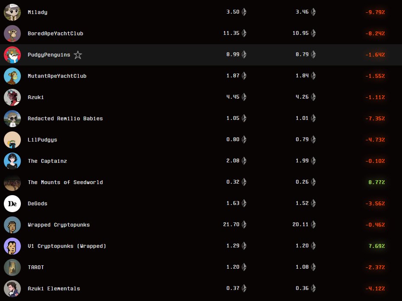Open The Mounts of Seedworld name
402x301 pixels.
(65, 182)
